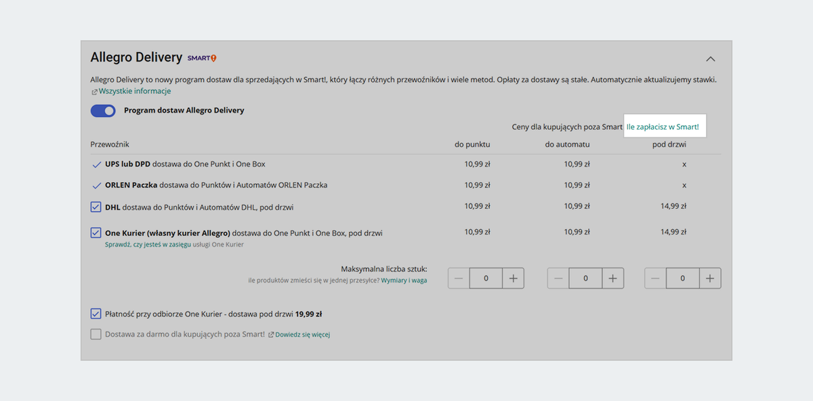Image resolution: width=813 pixels, height=401 pixels.
Task: Uncheck the One Kurier carrier checkbox
Action: coord(96,233)
